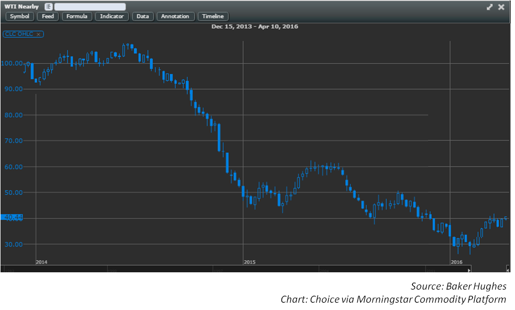Click the 40.44 current price label

12,217
